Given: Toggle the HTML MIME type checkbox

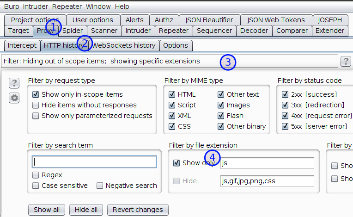Looking at the screenshot, I should [172, 94].
